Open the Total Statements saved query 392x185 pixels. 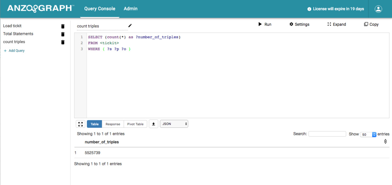point(18,34)
